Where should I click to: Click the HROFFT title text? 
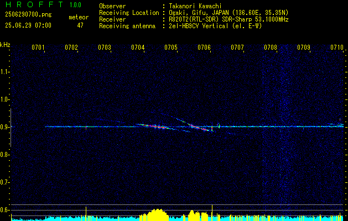34,4
